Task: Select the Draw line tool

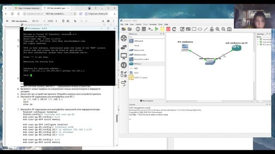Action: click(x=206, y=29)
